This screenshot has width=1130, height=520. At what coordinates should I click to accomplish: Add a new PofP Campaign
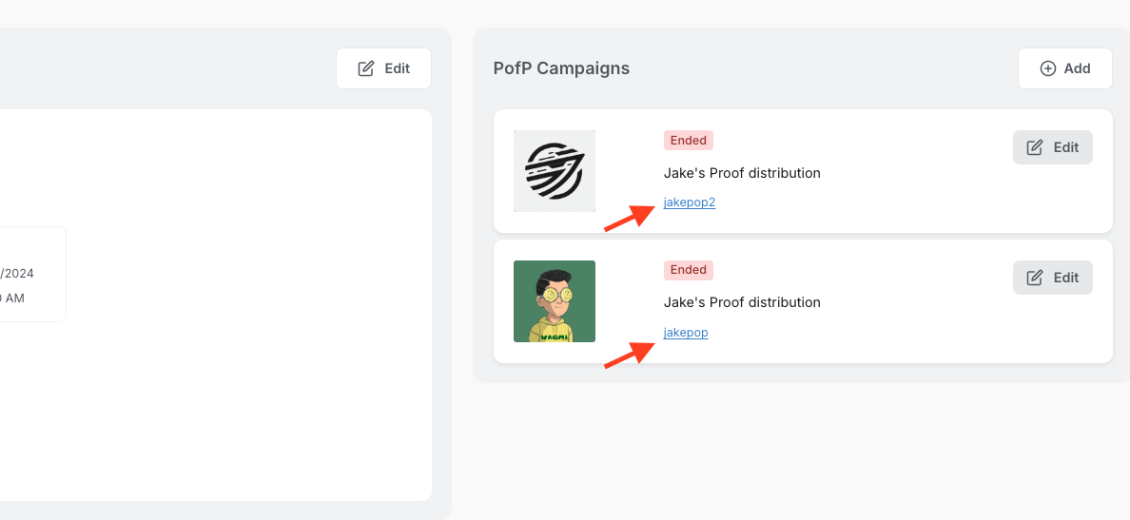[1064, 68]
